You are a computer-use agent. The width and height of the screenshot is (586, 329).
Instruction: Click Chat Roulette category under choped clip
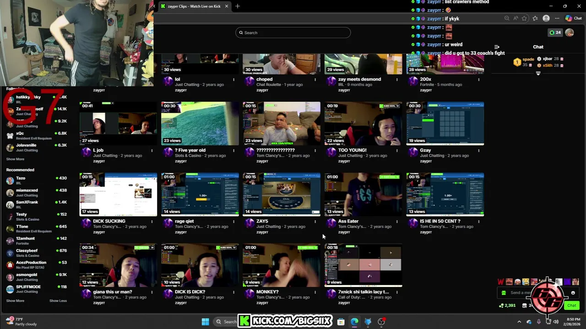(268, 85)
